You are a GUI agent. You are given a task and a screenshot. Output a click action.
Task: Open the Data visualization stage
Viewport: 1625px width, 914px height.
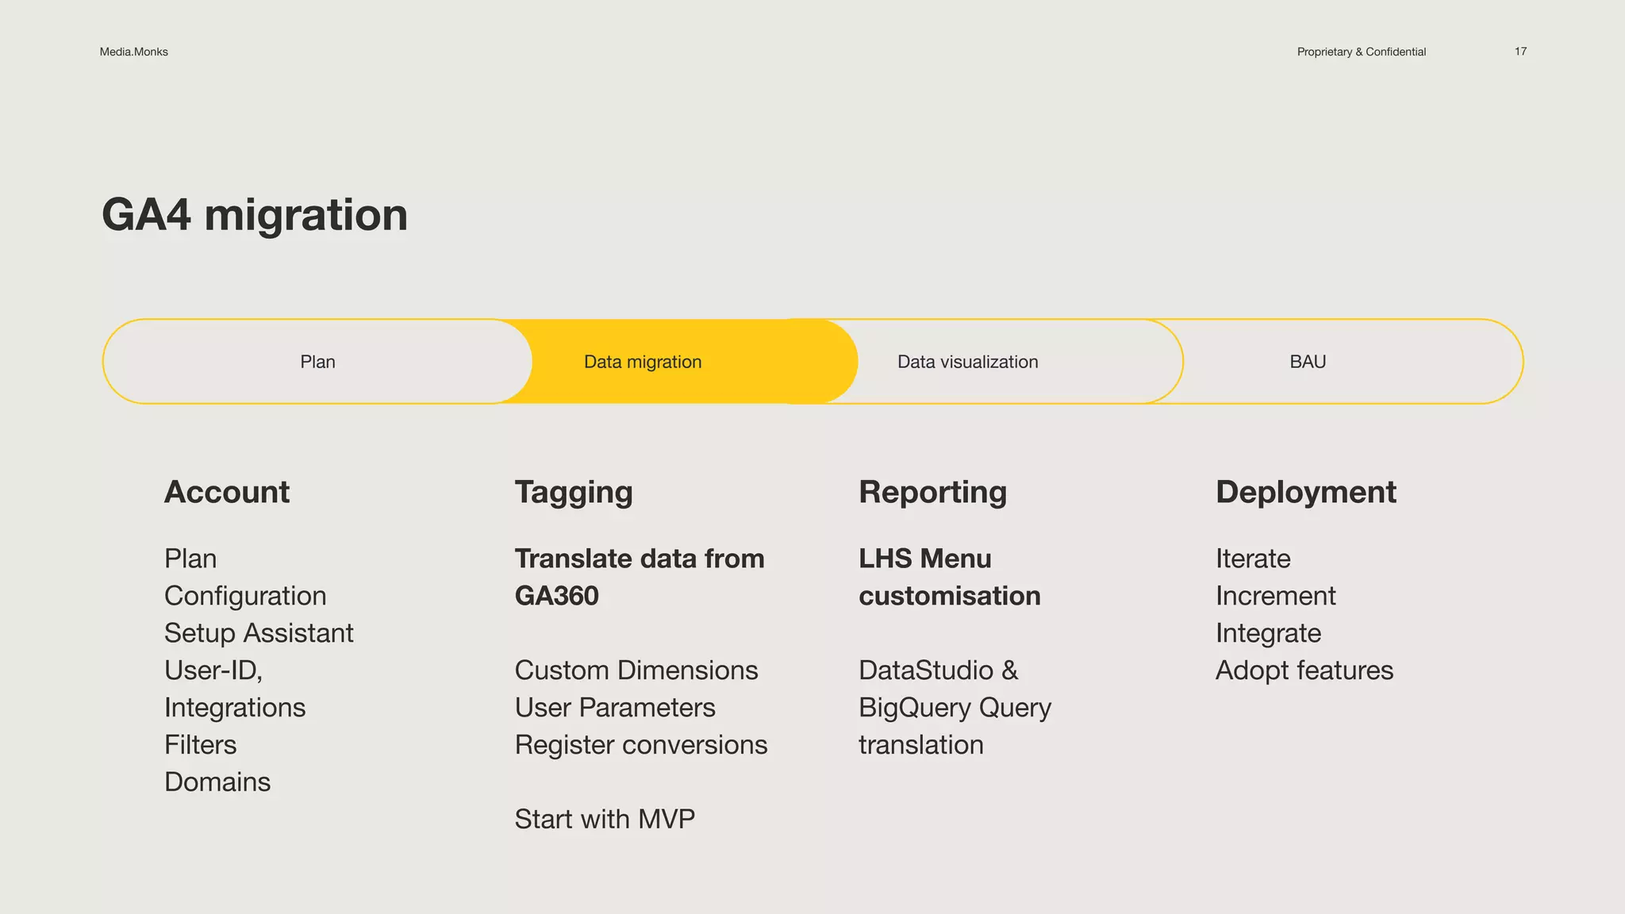pos(967,362)
